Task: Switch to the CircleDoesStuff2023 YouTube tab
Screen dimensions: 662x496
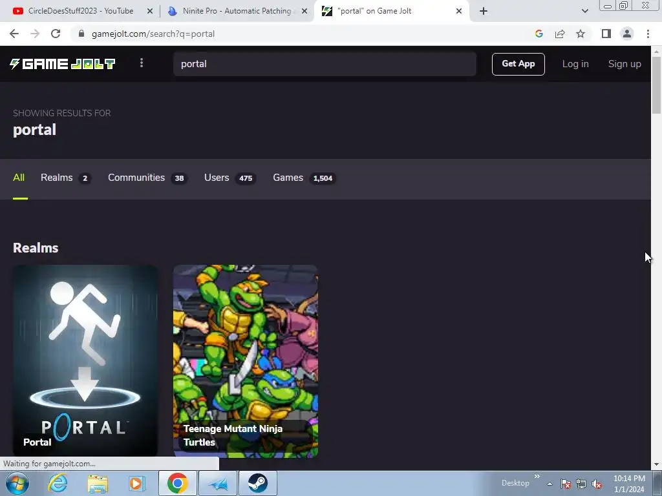Action: pyautogui.click(x=80, y=11)
